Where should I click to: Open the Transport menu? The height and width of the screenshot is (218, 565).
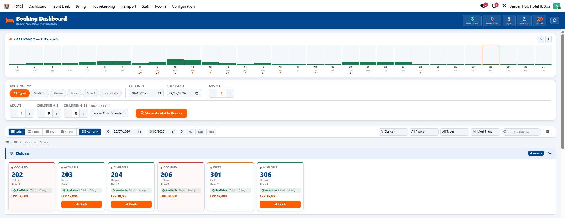(128, 6)
